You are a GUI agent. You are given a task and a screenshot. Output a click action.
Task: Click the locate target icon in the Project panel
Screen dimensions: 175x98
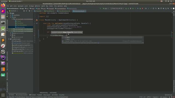[x=24, y=11]
